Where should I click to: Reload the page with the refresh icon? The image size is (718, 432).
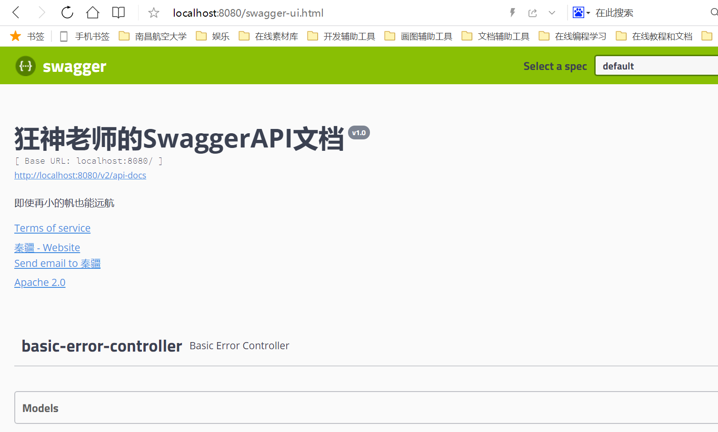(x=67, y=13)
